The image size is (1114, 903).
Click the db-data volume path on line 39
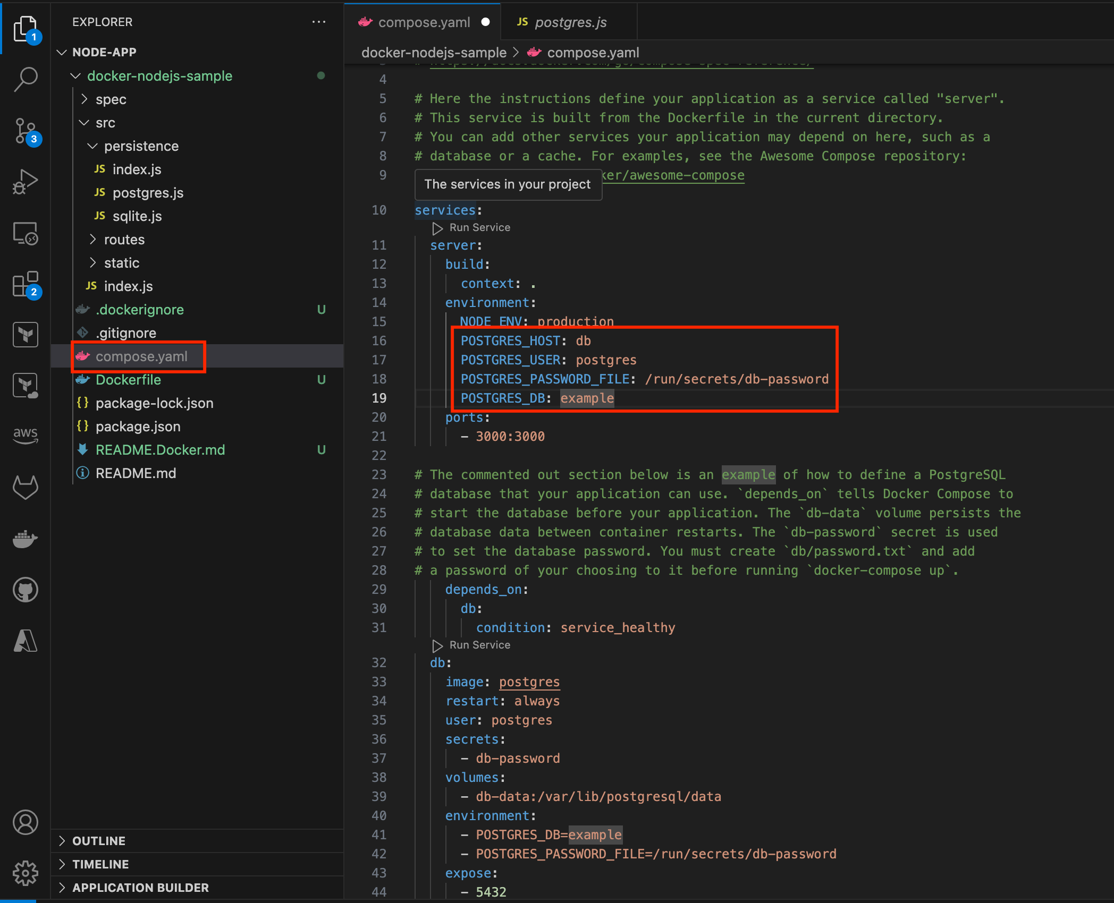click(x=598, y=796)
